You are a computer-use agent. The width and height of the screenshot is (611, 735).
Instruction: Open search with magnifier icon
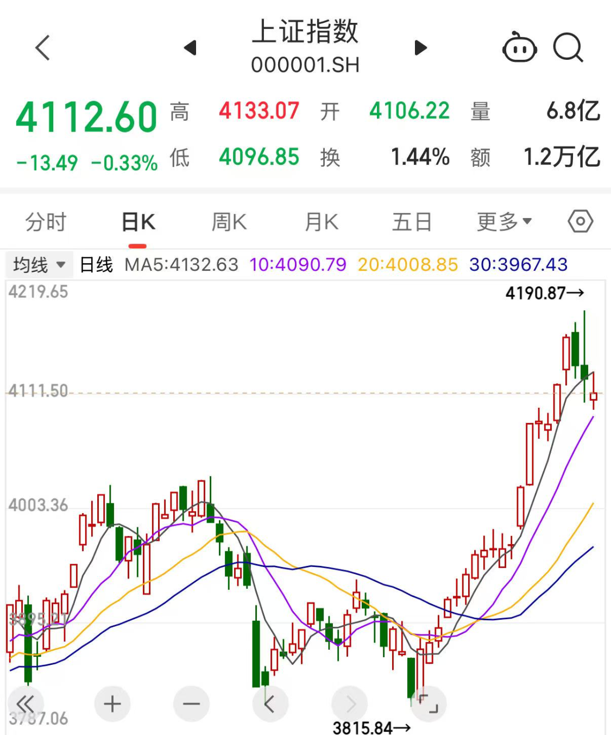click(568, 48)
